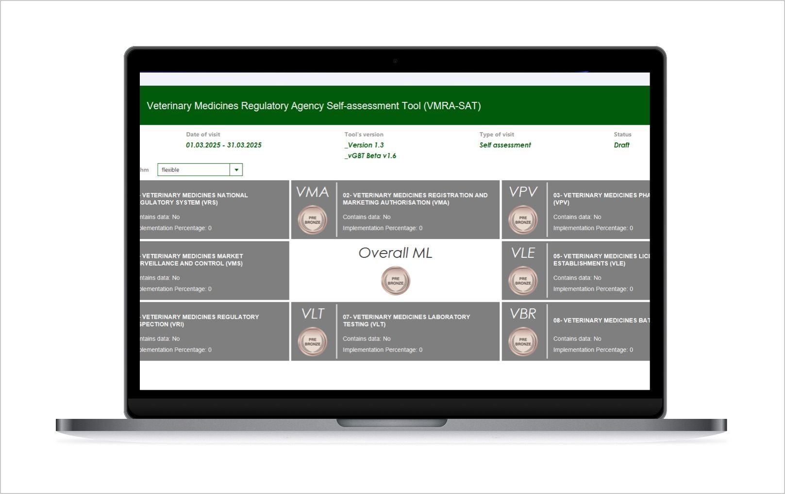Open the flexible dropdown arrow
The height and width of the screenshot is (494, 785).
click(x=236, y=170)
